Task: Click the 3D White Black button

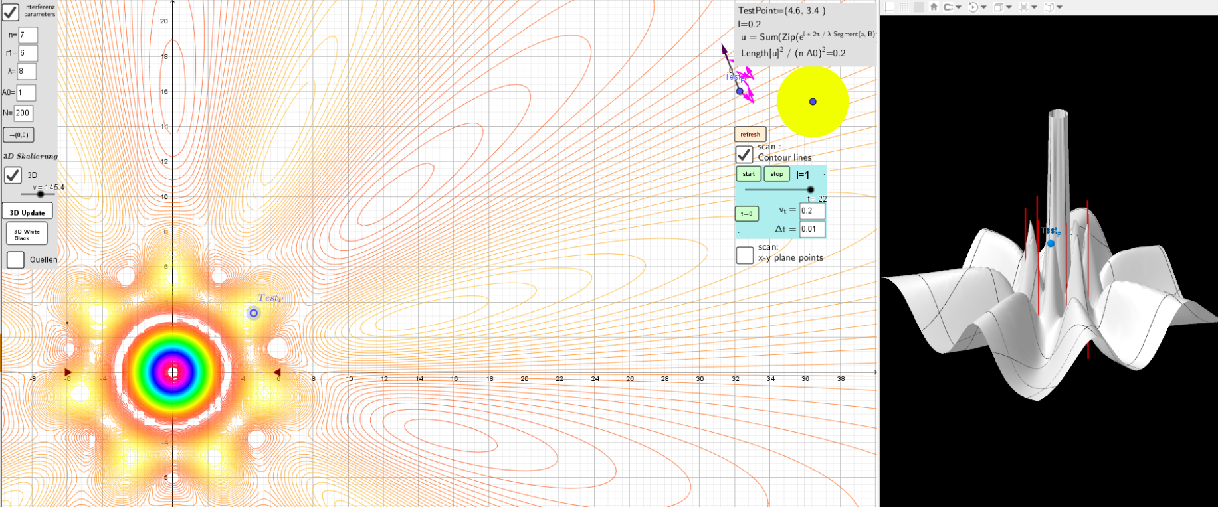Action: coord(27,234)
